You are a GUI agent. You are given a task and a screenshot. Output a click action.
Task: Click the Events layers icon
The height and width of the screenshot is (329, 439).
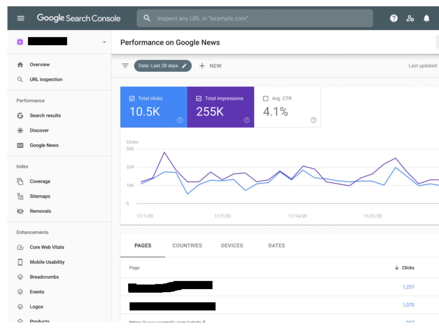pos(20,292)
